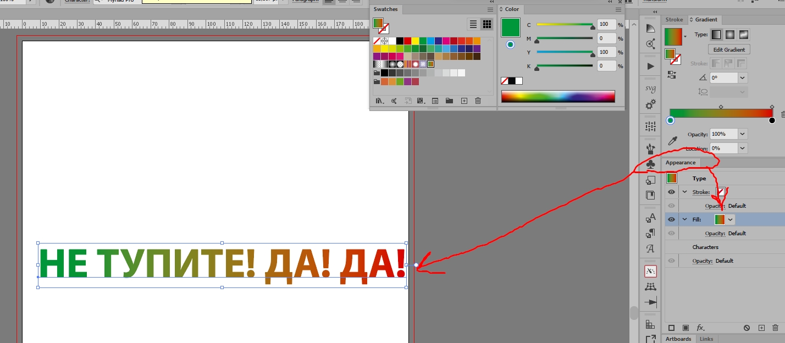The height and width of the screenshot is (343, 785).
Task: Pick a color from the CMYK spectrum bar
Action: (558, 96)
